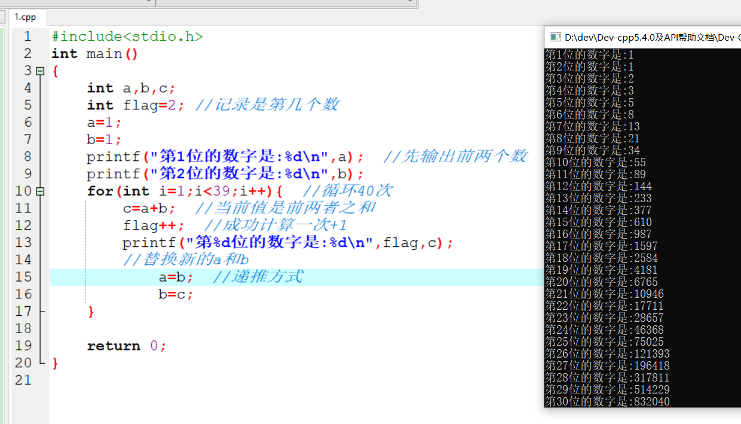This screenshot has height=424, width=741.
Task: Click console output '第10位的数字是:55'
Action: coord(595,162)
